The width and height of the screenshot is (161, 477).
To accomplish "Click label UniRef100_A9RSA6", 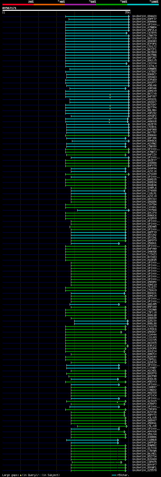I will click(144, 88).
